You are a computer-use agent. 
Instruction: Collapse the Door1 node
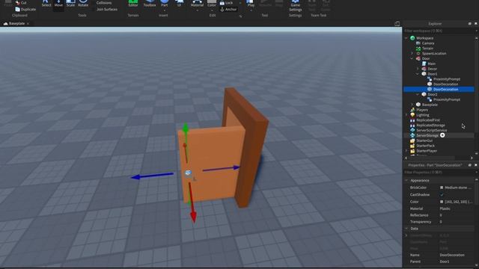[x=418, y=74]
